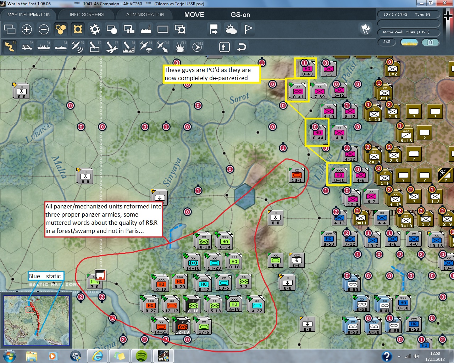Screen dimensions: 454x363
Task: Select the green HQ unit 6-34
Action: pos(225,241)
